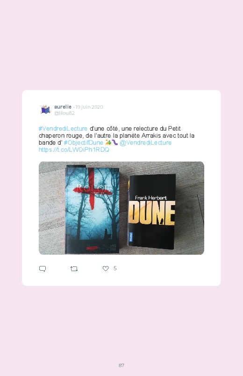Viewport: 243px width, 376px height.
Task: Click the aurelie display name
Action: (x=63, y=107)
